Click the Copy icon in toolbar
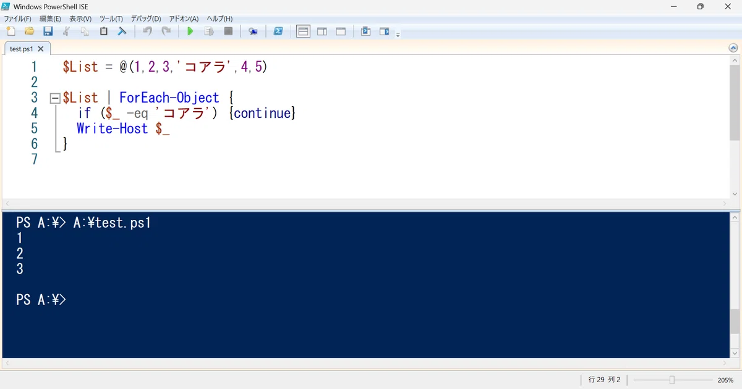742x389 pixels. coord(85,31)
